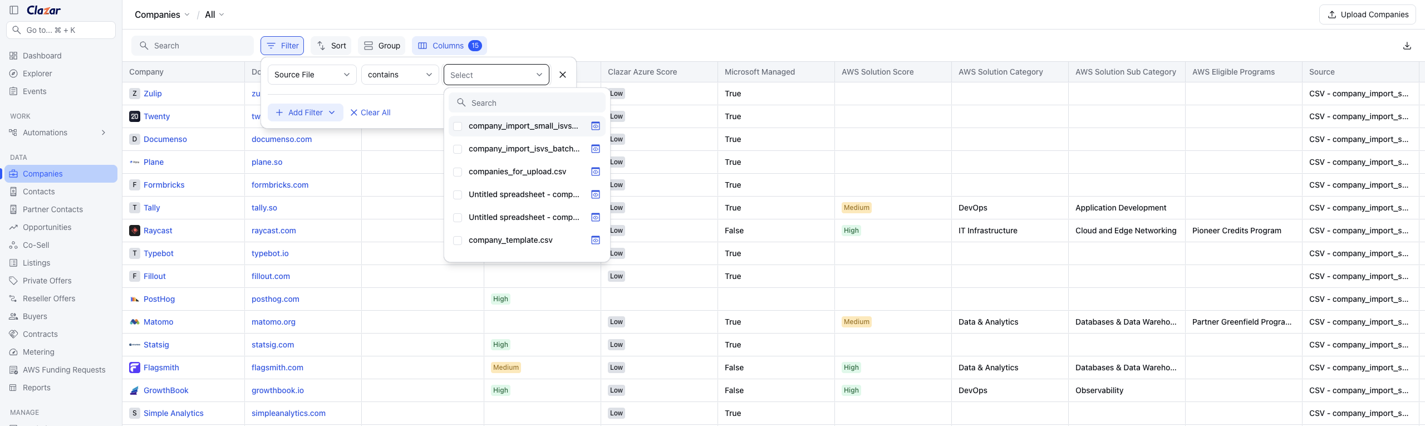1425x426 pixels.
Task: Click the Matomo company logo
Action: tap(135, 322)
